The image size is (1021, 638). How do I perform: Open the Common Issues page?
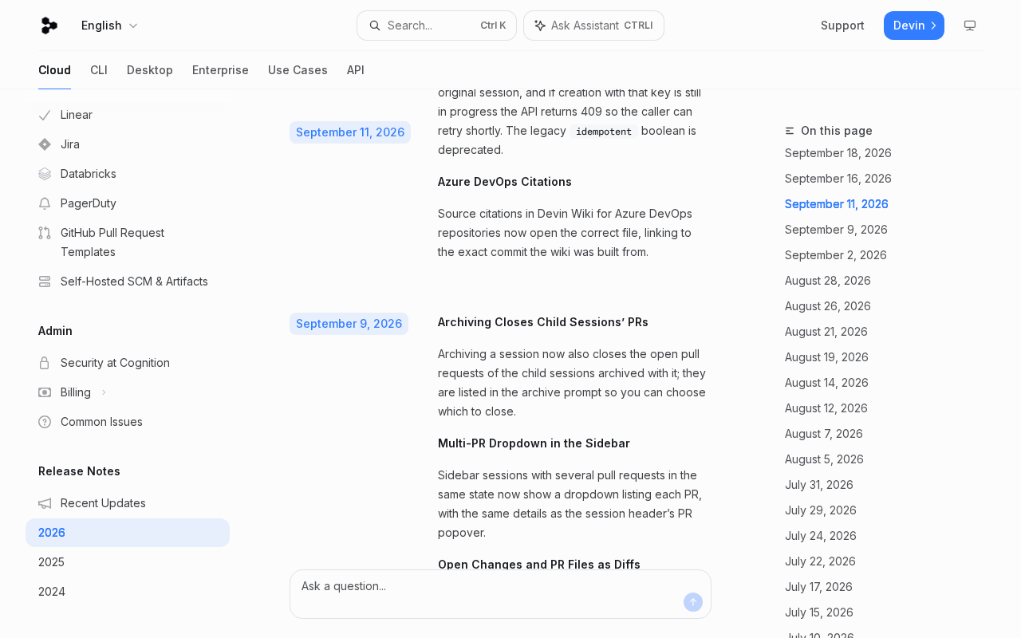tap(128, 422)
